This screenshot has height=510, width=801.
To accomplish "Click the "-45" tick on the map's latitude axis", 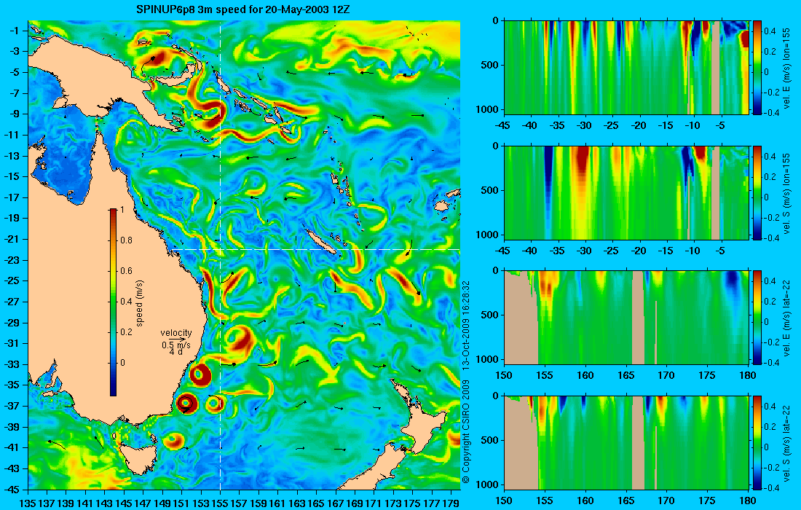I will tap(12, 489).
